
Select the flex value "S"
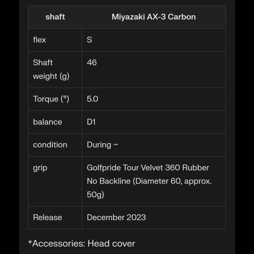pyautogui.click(x=89, y=40)
